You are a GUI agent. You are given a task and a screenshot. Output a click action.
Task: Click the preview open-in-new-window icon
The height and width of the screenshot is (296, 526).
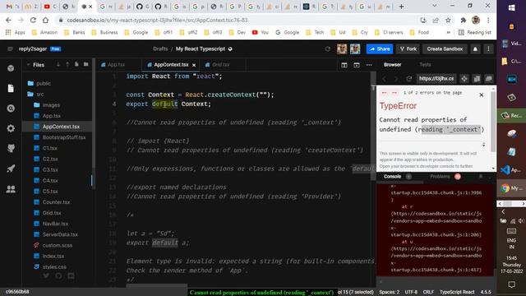coord(489,79)
